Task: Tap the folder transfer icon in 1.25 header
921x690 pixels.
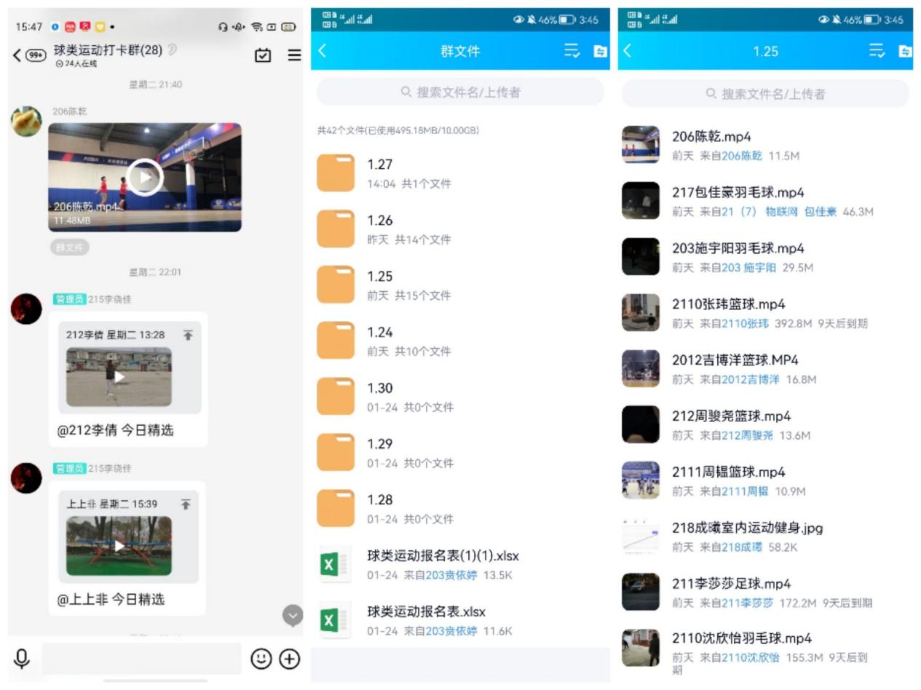Action: [x=904, y=51]
